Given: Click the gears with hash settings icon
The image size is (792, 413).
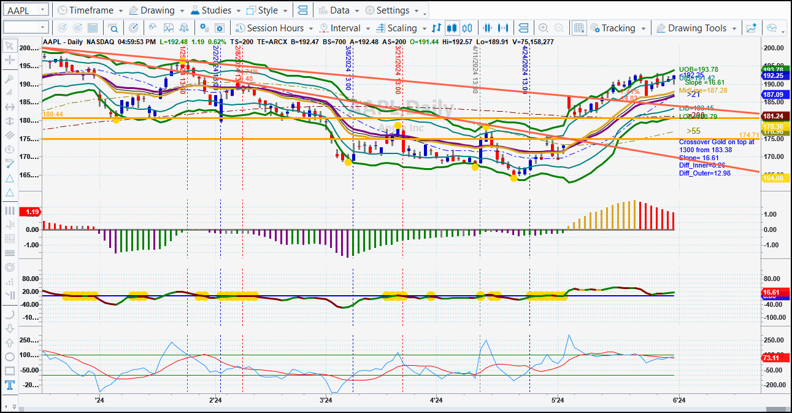Looking at the screenshot, I should 205,28.
